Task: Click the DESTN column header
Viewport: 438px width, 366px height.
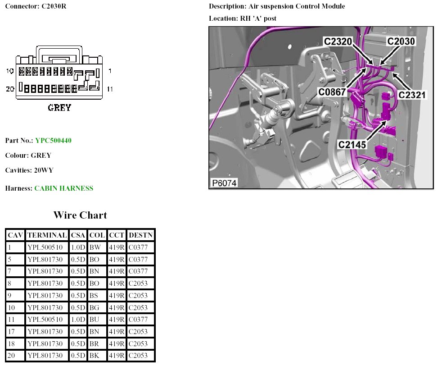Action: (140, 235)
